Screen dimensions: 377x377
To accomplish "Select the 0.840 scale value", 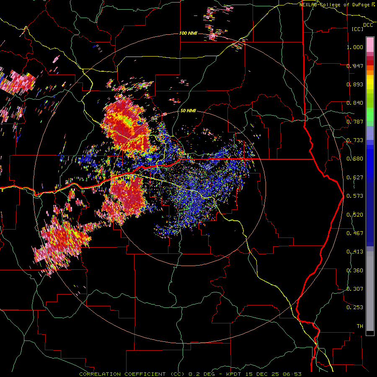I will [x=355, y=103].
